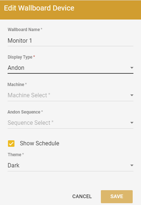This screenshot has height=205, width=141.
Task: Click the Show Schedule label text
Action: click(x=39, y=144)
